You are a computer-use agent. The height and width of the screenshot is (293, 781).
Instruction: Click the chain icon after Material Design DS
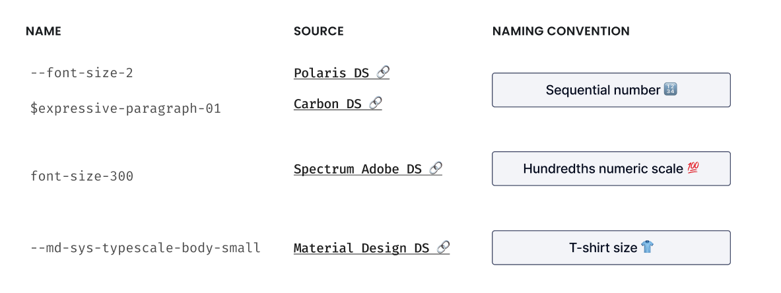click(x=443, y=247)
